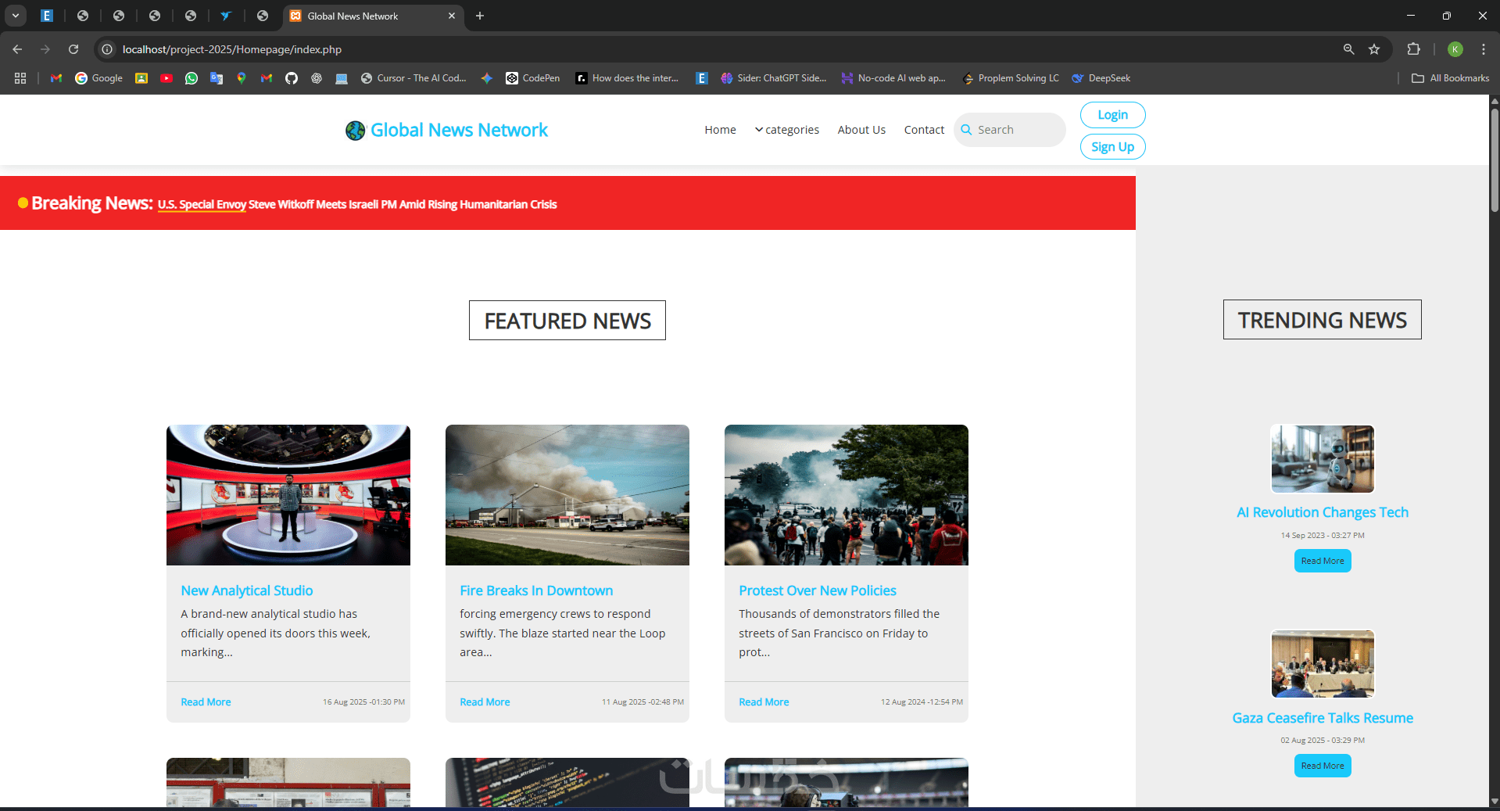Open the Sider: ChatGPT Side bookmark
The height and width of the screenshot is (811, 1500).
click(774, 78)
